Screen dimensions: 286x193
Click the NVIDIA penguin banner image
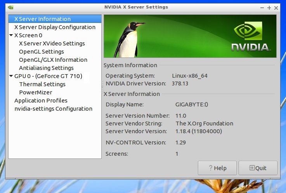click(x=190, y=37)
